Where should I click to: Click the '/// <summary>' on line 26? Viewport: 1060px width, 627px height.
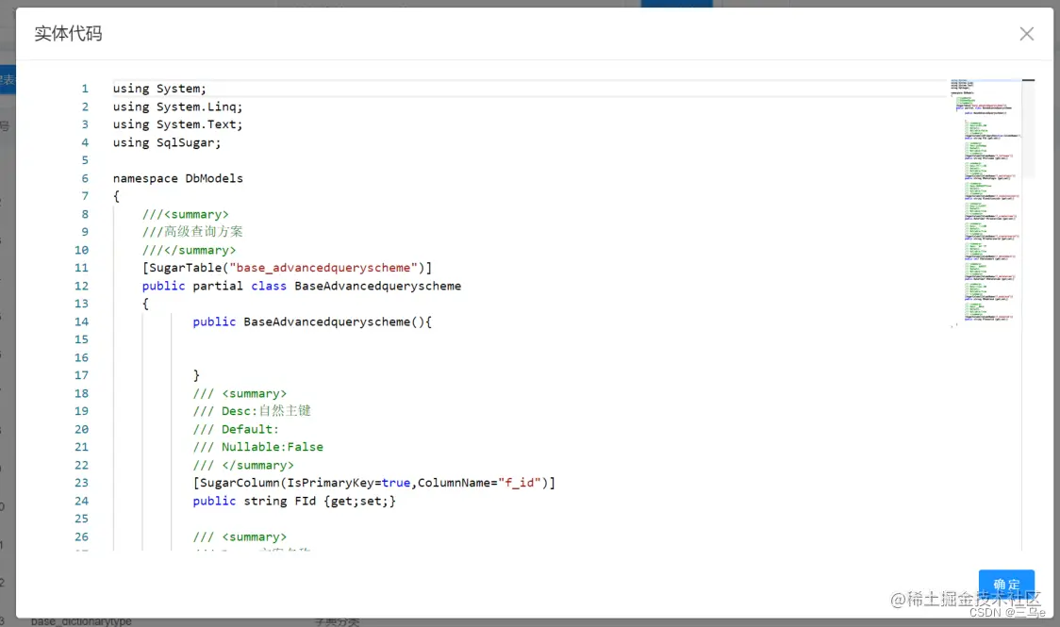click(x=240, y=536)
